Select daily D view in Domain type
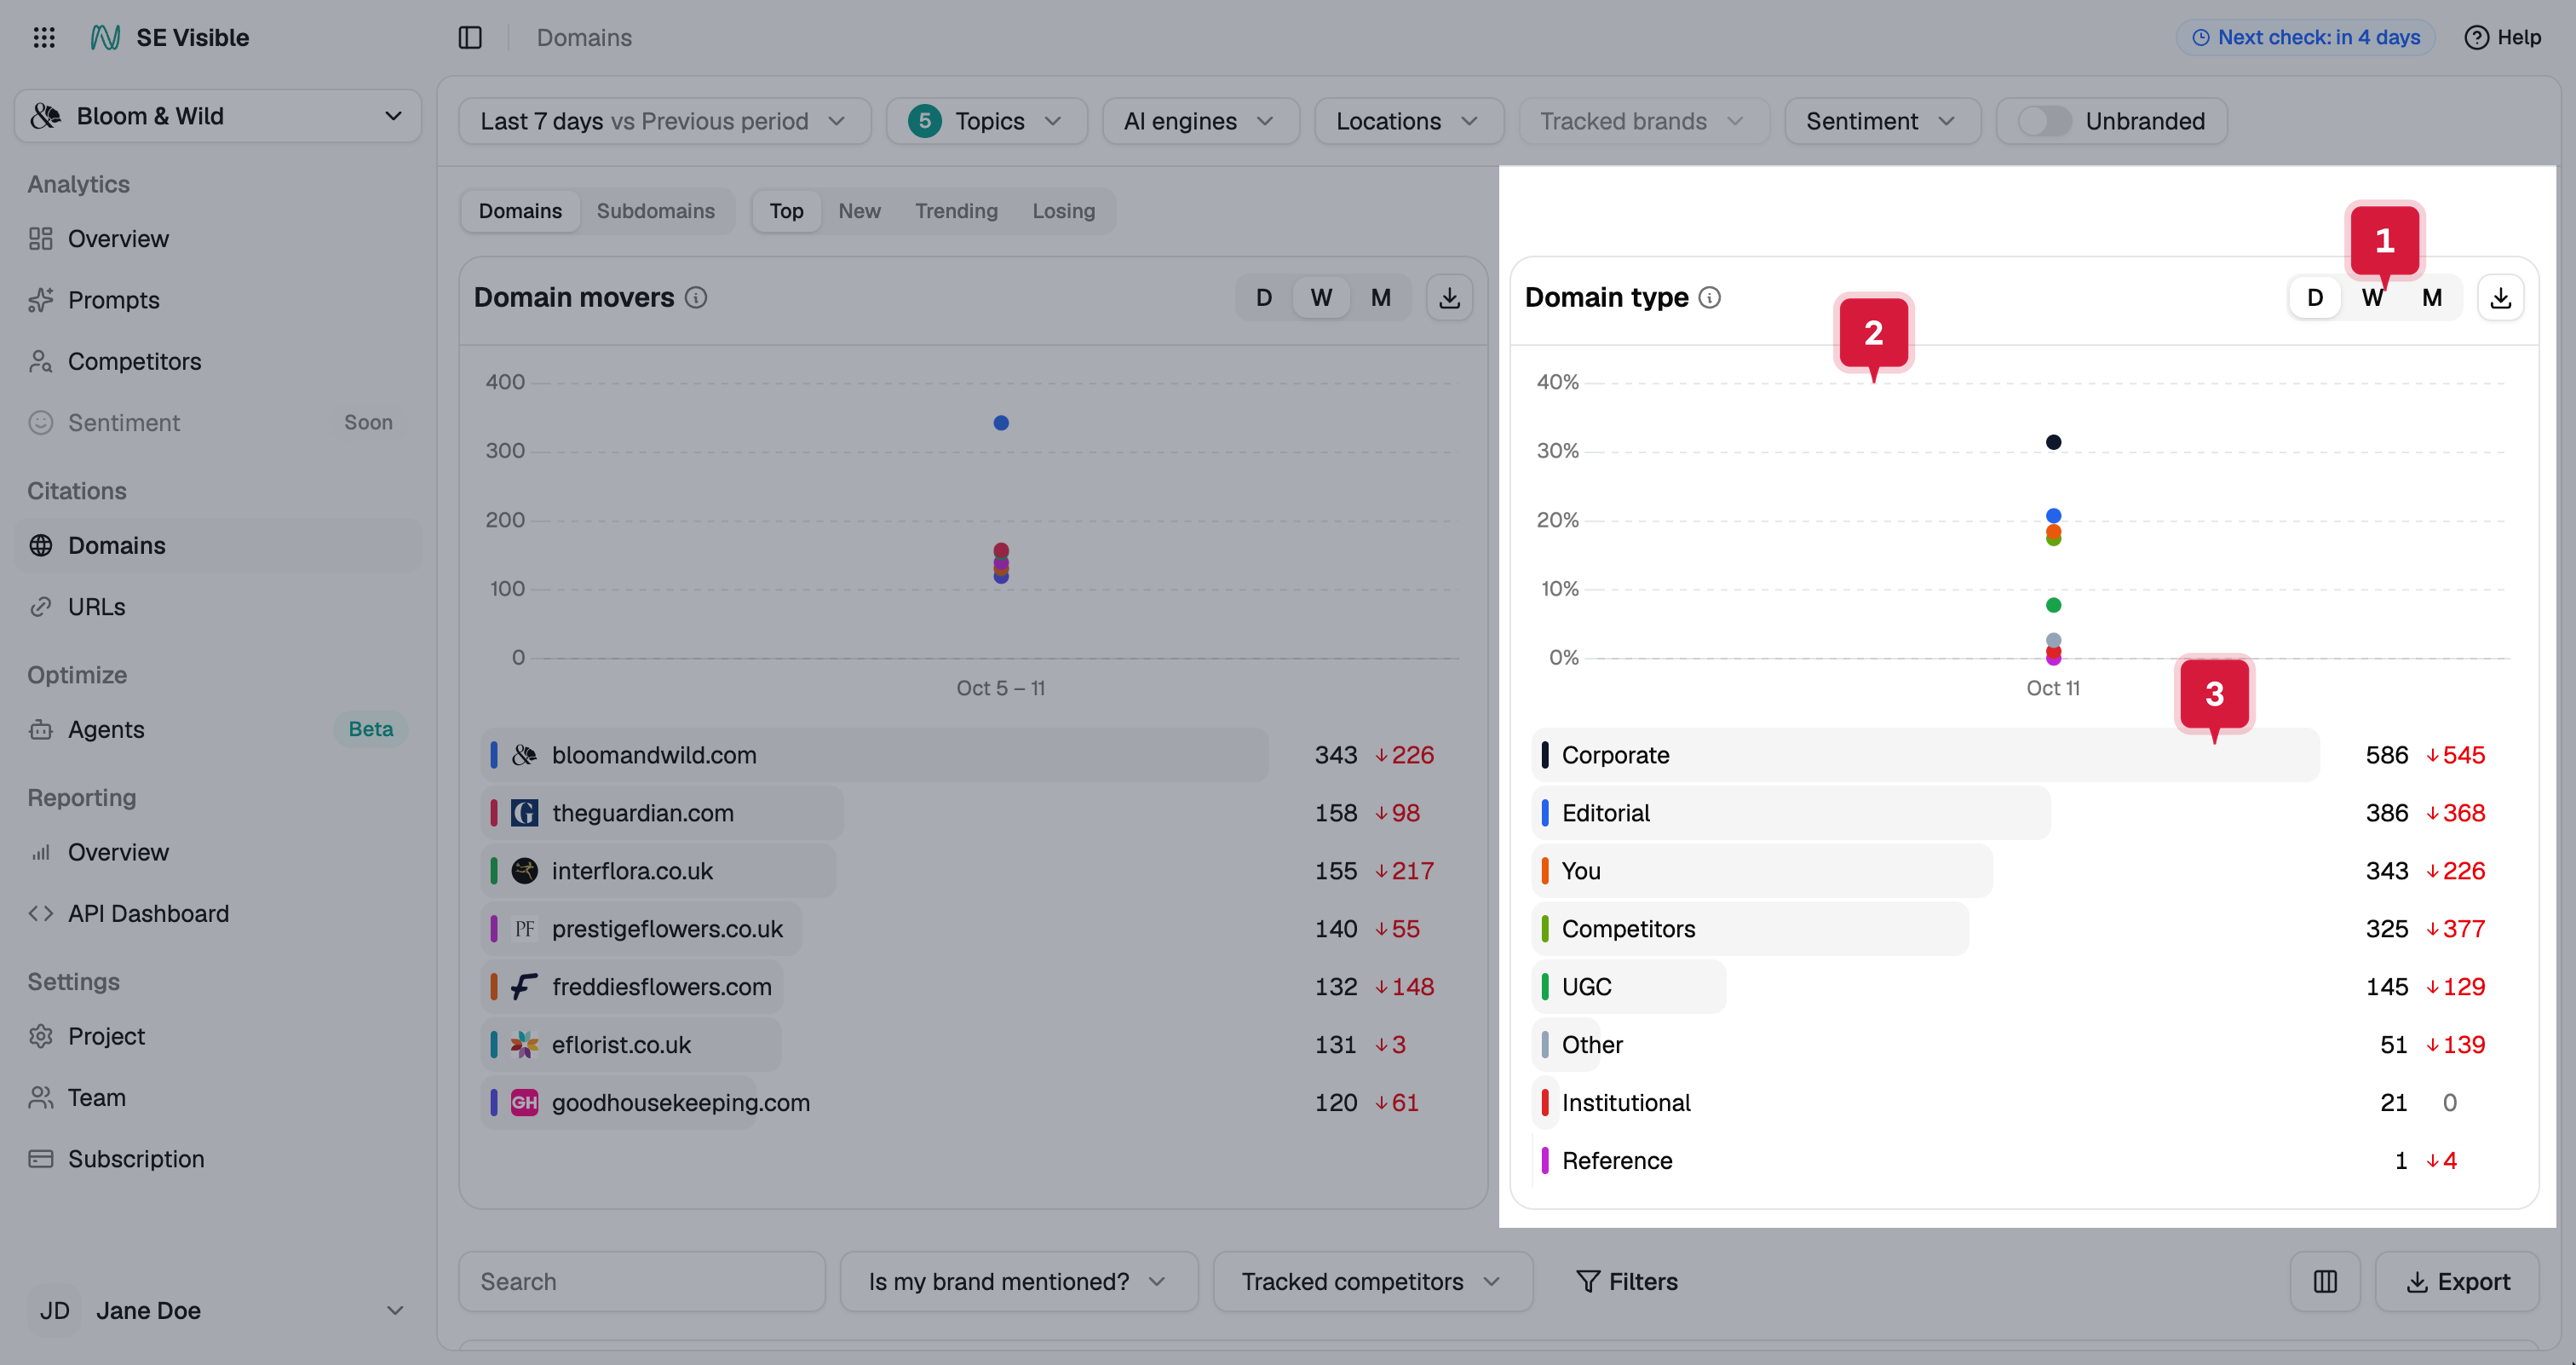The image size is (2576, 1365). click(2315, 298)
